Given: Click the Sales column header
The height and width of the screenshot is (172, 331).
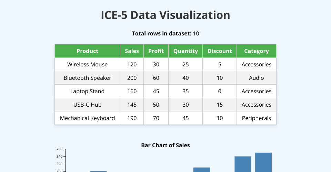Looking at the screenshot, I should [132, 51].
